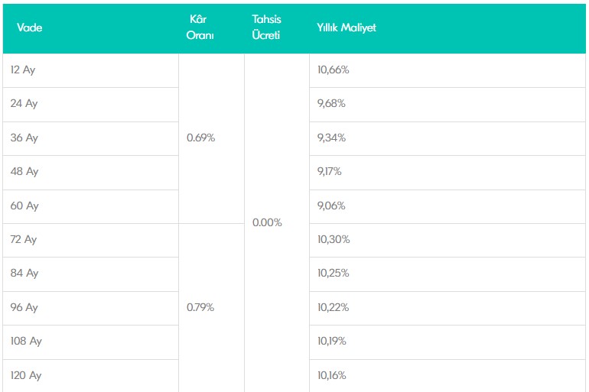Select the 36 Ay term cell
The height and width of the screenshot is (392, 589).
pyautogui.click(x=90, y=139)
